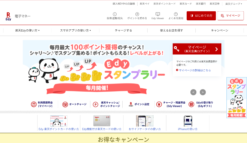Open 楽天キャッシュ/ポイントチャージ text link
The width and height of the screenshot is (247, 143).
coord(110,104)
